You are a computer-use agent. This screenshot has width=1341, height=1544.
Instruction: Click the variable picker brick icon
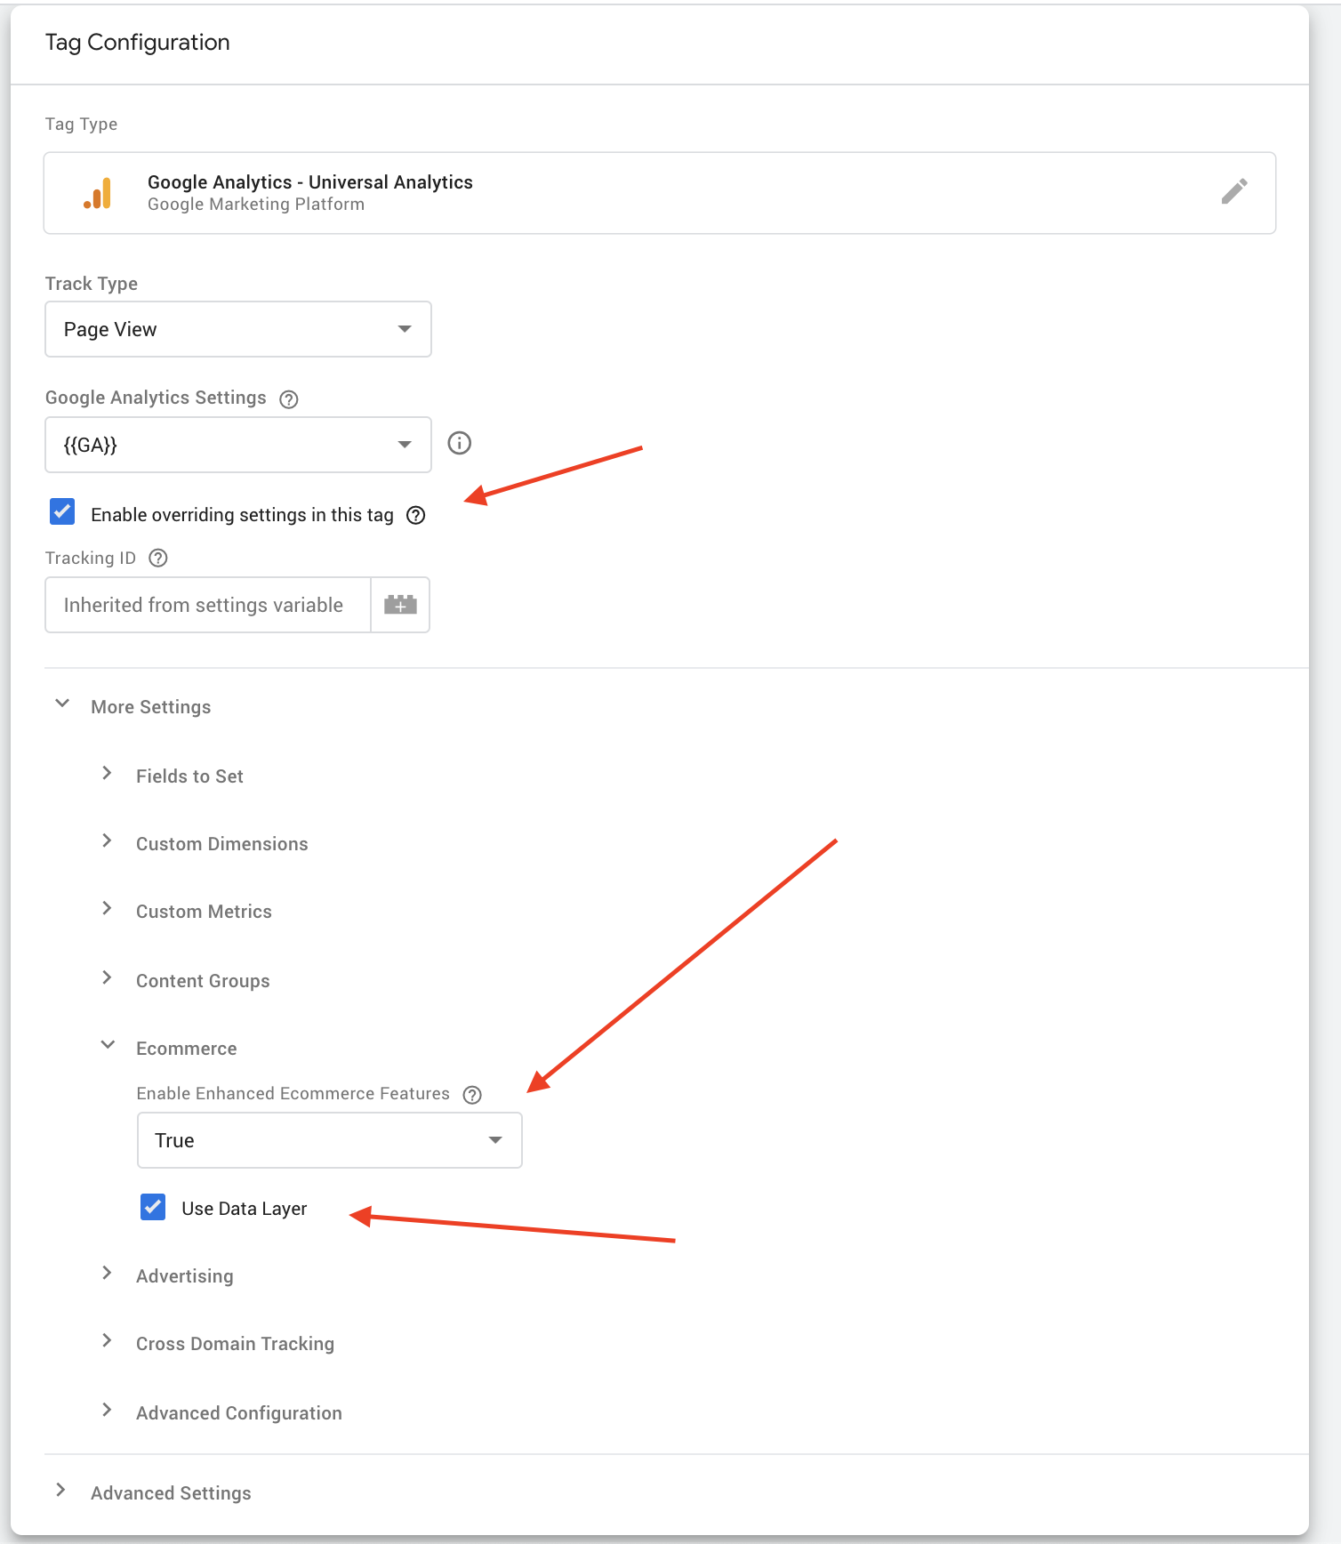click(x=400, y=605)
